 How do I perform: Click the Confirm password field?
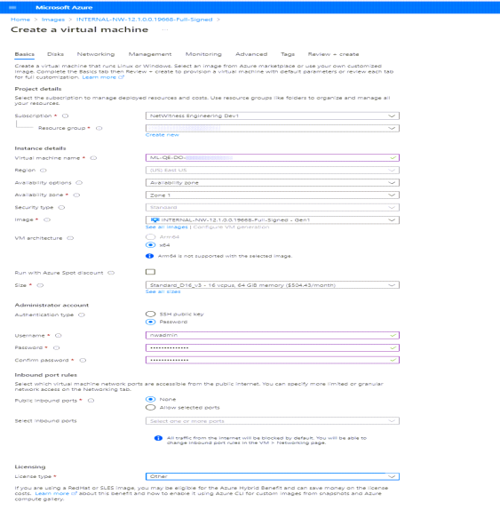[273, 360]
